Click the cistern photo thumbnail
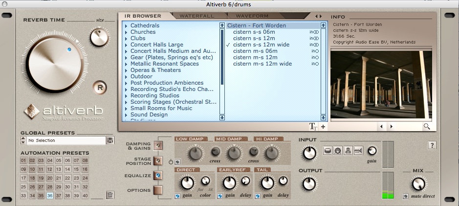The width and height of the screenshot is (459, 206). [381, 84]
